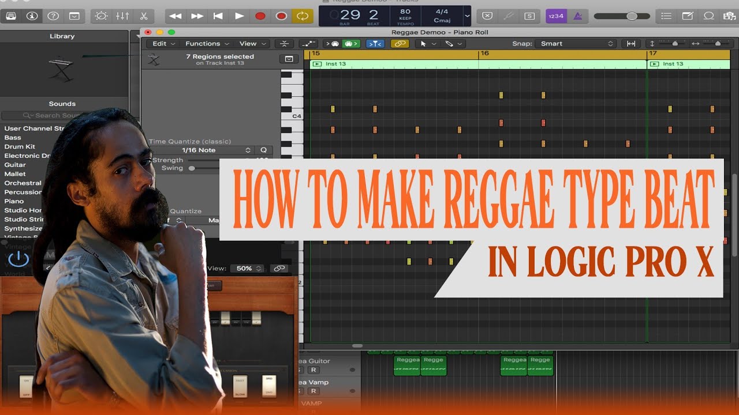The height and width of the screenshot is (415, 739).
Task: Open Piano Roll Edit menu
Action: coord(163,43)
